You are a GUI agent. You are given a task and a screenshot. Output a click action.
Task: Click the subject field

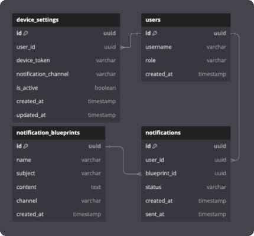58,173
